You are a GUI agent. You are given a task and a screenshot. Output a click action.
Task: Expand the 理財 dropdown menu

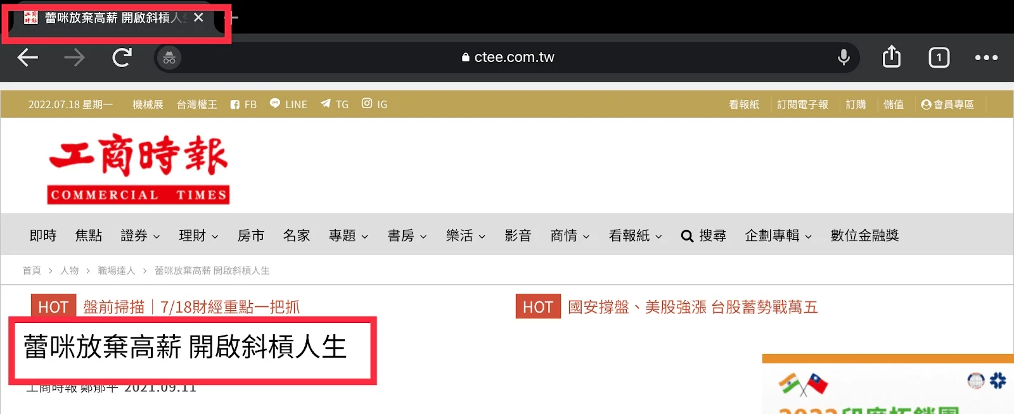(198, 235)
